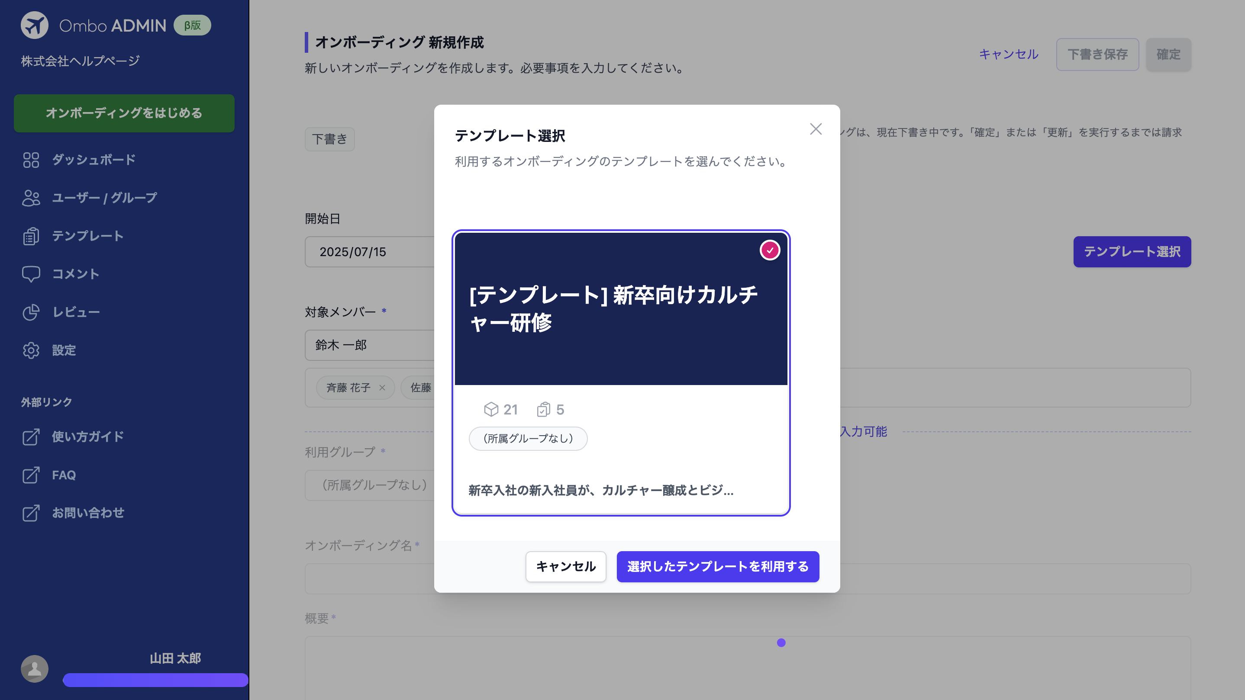Click 下書き保存 button
This screenshot has height=700, width=1245.
click(x=1097, y=54)
